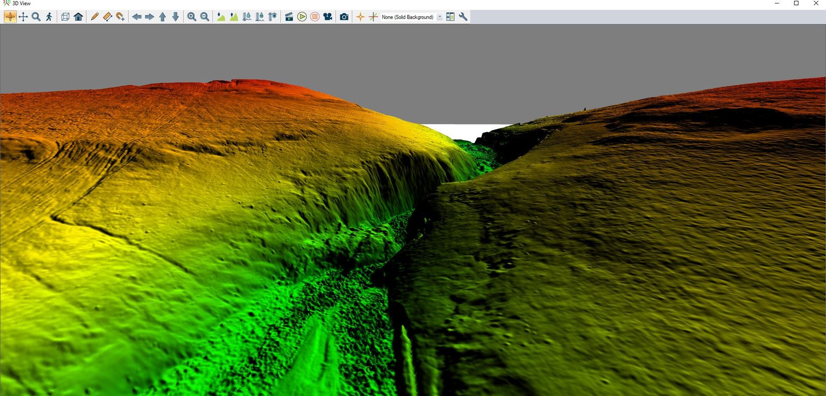The width and height of the screenshot is (826, 396).
Task: Click the wireframe cube icon
Action: coord(65,17)
